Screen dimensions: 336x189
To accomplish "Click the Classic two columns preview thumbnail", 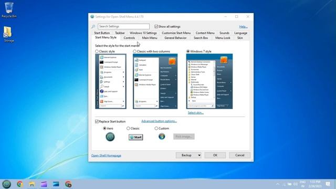I will click(x=155, y=81).
